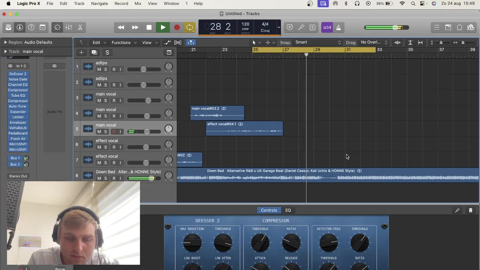The image size is (480, 270).
Task: Open List Editors
Action: 436,27
